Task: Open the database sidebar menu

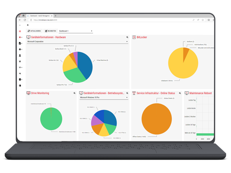Action: (x=20, y=79)
